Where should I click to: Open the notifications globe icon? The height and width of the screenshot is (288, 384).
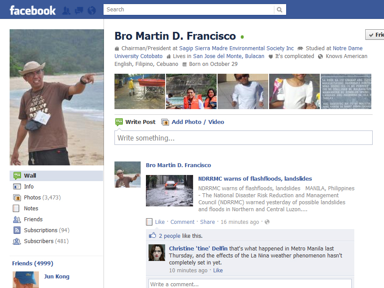pos(91,10)
